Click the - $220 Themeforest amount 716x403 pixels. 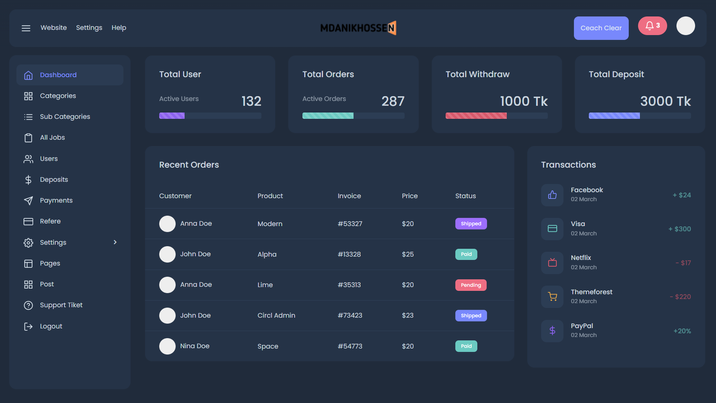(x=680, y=297)
